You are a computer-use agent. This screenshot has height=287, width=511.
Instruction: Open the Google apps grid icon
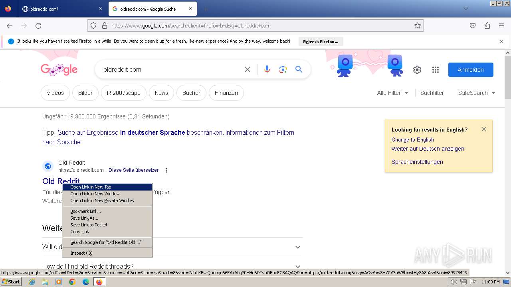click(x=436, y=70)
